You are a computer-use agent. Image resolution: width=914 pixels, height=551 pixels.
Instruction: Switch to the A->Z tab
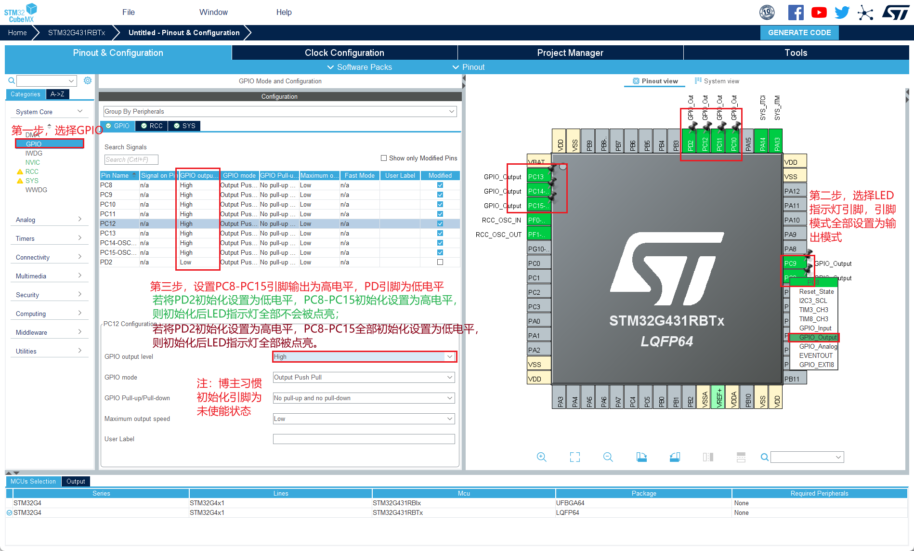click(57, 94)
